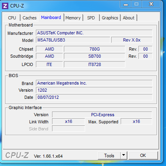Click the LPCIO vendor ITE field
166x166 pixels.
click(x=49, y=64)
